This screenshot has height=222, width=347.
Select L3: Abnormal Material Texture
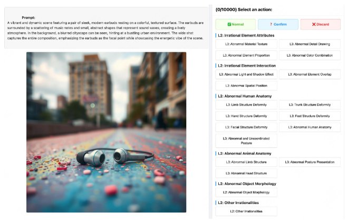tap(246, 44)
